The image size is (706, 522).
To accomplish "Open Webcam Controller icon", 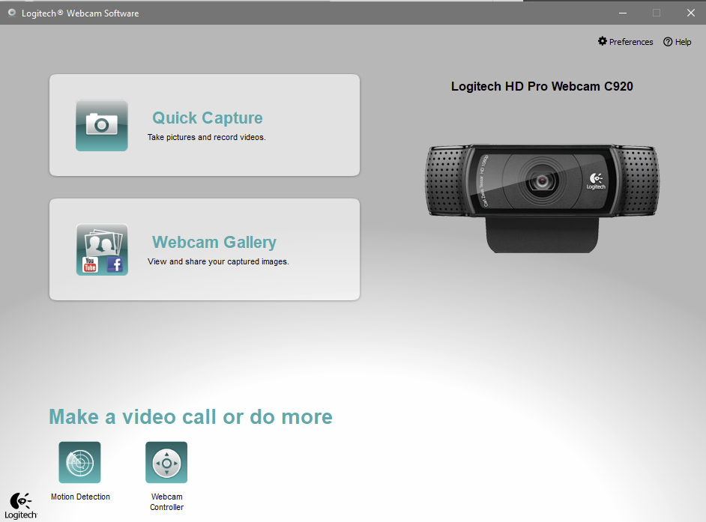I will point(166,462).
